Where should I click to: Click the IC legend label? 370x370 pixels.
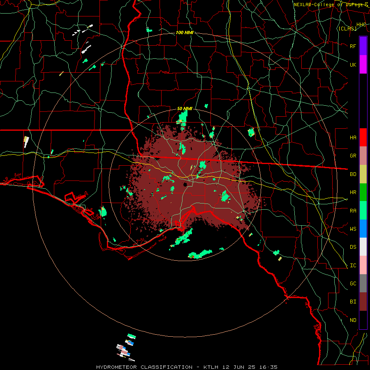[x=353, y=266]
